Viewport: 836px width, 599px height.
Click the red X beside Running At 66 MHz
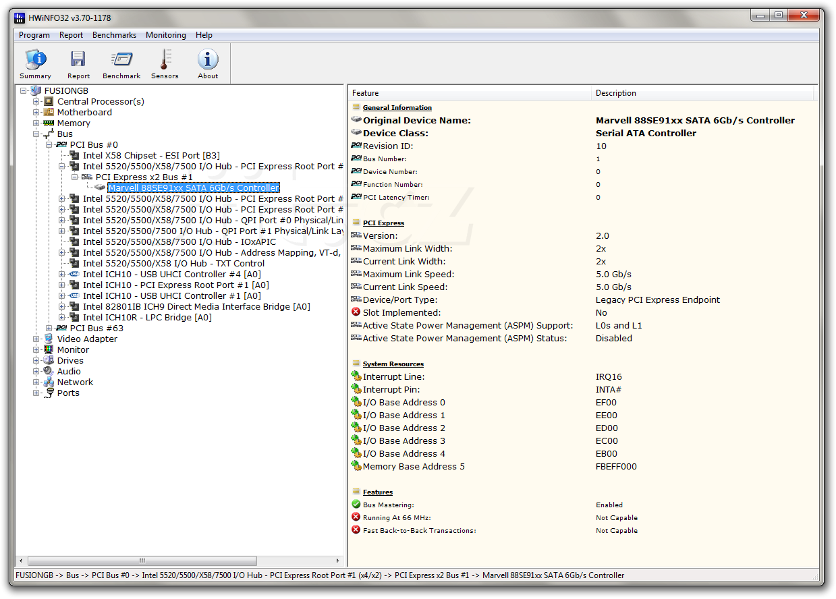click(356, 517)
